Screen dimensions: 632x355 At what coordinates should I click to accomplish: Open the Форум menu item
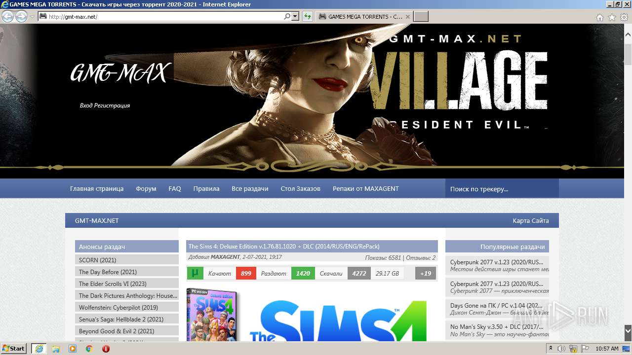tap(146, 188)
